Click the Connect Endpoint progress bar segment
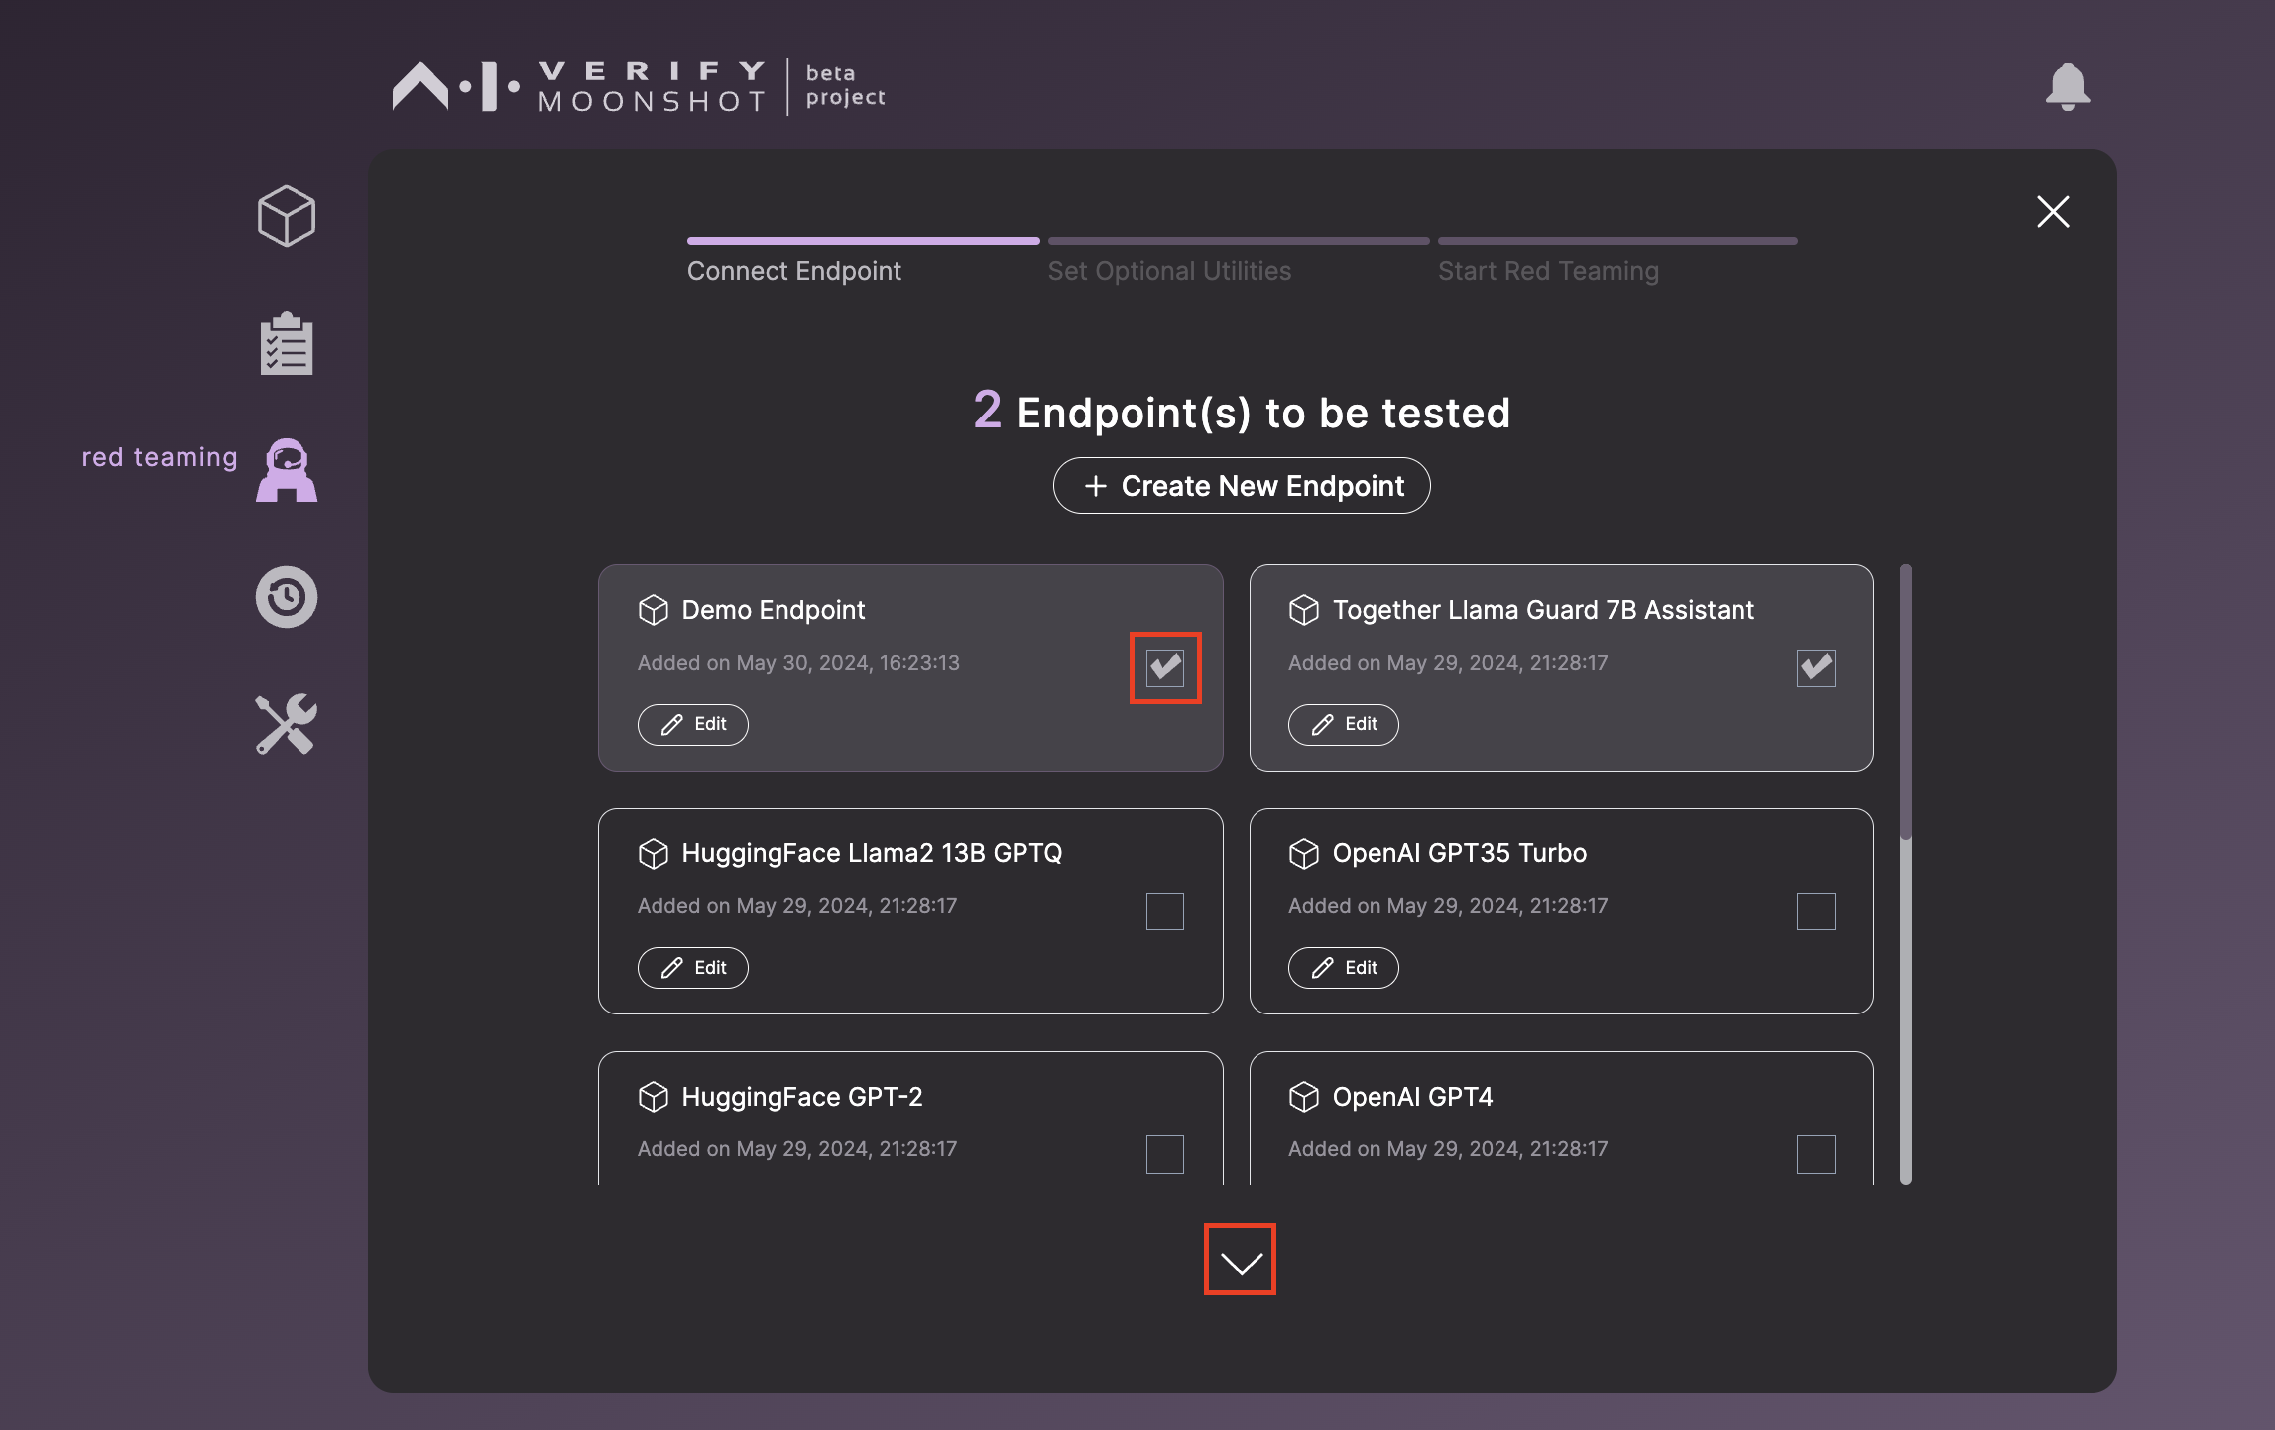Image resolution: width=2275 pixels, height=1430 pixels. click(x=863, y=241)
